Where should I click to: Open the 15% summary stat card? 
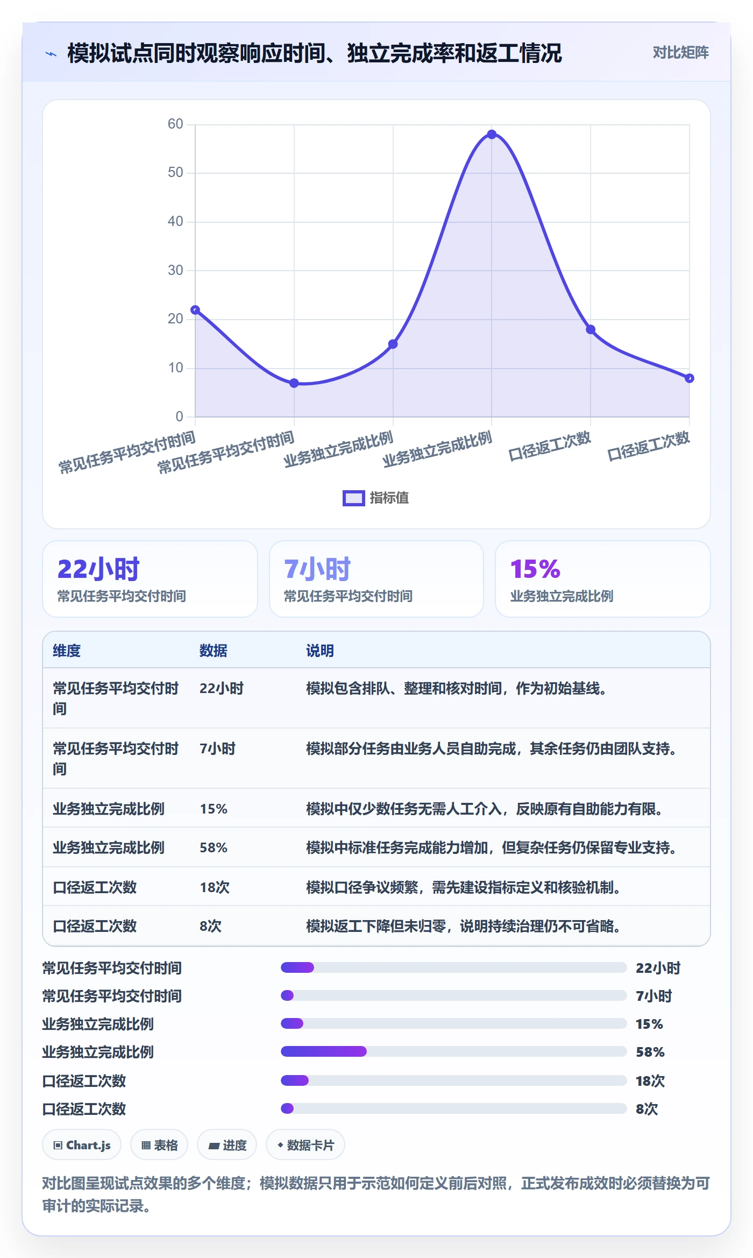[603, 579]
